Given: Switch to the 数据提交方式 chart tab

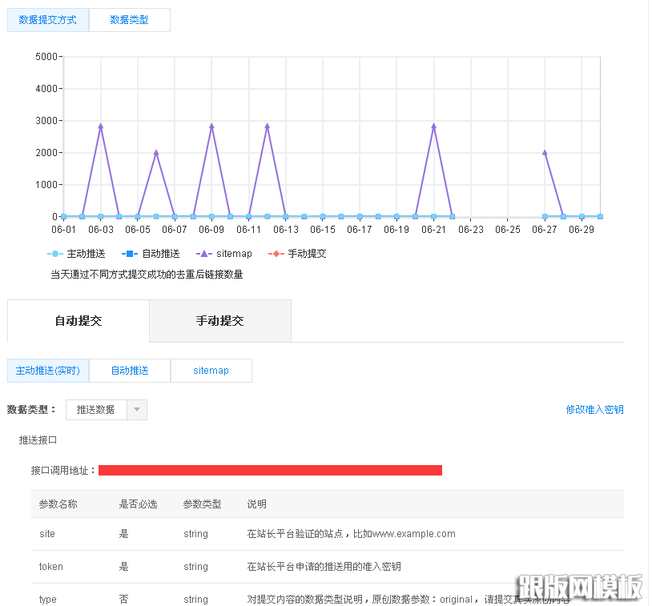Looking at the screenshot, I should coord(48,20).
